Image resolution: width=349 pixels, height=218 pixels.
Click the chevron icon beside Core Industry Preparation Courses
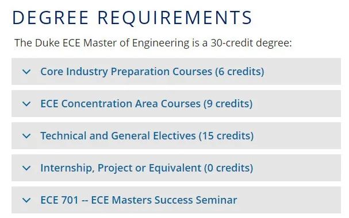[x=26, y=72]
